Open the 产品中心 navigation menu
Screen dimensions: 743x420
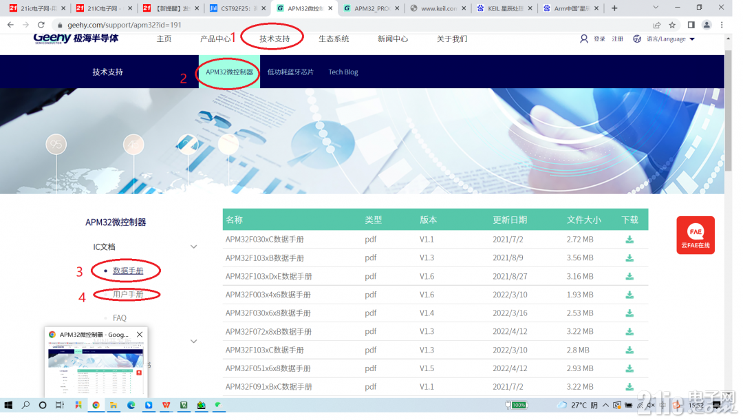(215, 39)
